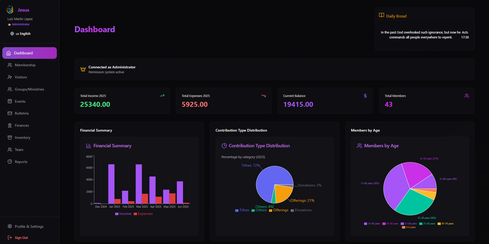Click the dollar sign icon on Current Balance
The height and width of the screenshot is (244, 489).
coord(365,96)
